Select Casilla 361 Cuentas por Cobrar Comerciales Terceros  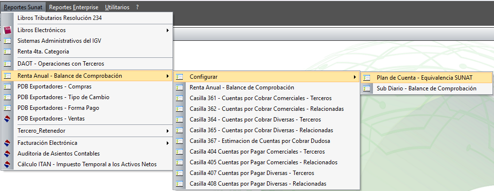coord(266,98)
